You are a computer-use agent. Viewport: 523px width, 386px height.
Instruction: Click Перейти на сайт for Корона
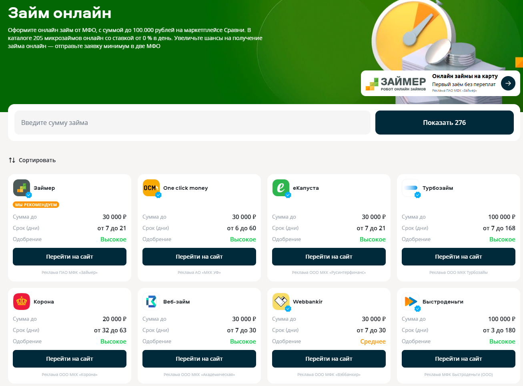70,359
